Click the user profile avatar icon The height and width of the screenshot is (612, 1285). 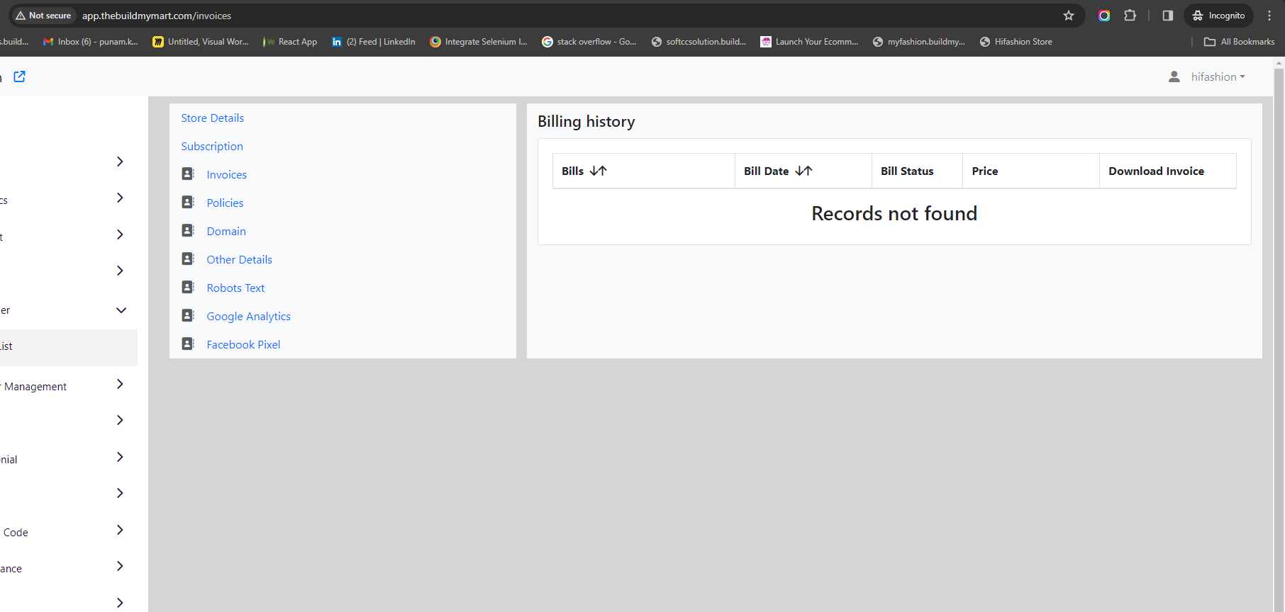1174,76
